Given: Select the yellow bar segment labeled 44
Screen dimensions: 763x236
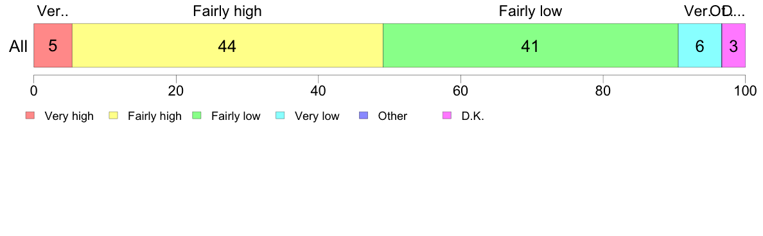Looking at the screenshot, I should pyautogui.click(x=228, y=45).
